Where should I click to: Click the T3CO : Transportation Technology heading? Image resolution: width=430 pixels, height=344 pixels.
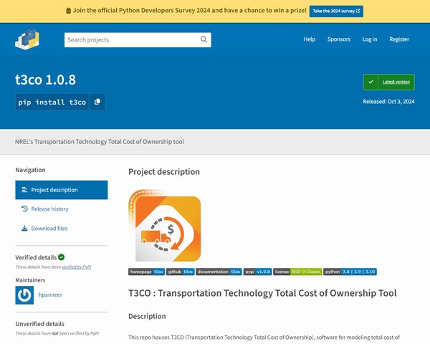(x=262, y=293)
